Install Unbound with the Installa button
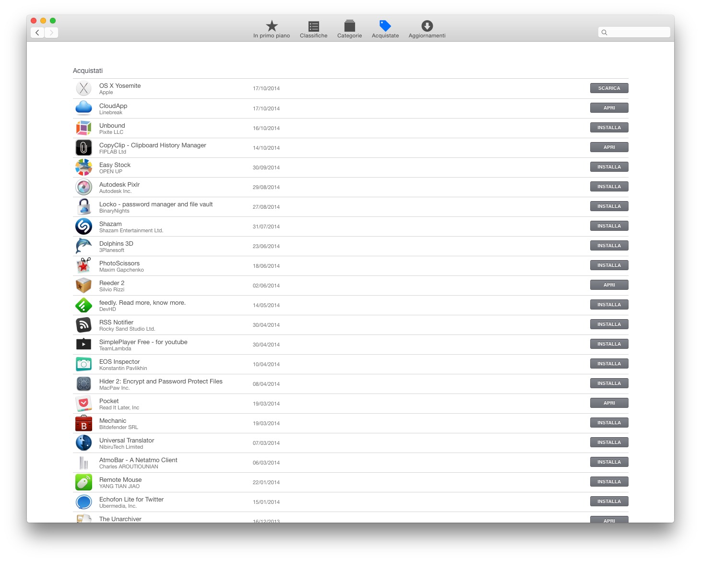701x561 pixels. (609, 128)
